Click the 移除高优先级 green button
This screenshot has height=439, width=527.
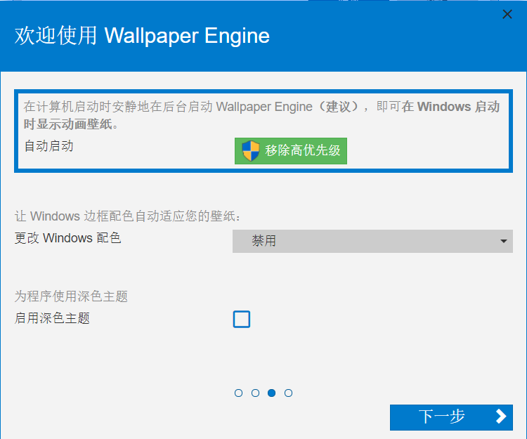click(291, 151)
